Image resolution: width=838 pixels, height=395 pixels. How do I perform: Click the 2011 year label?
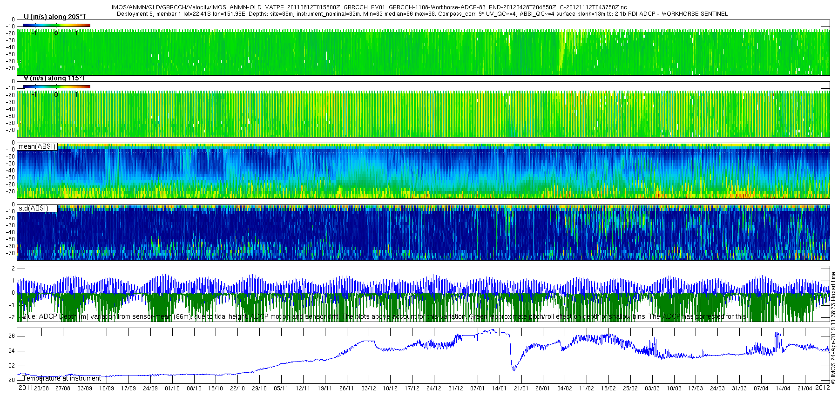tap(25, 388)
